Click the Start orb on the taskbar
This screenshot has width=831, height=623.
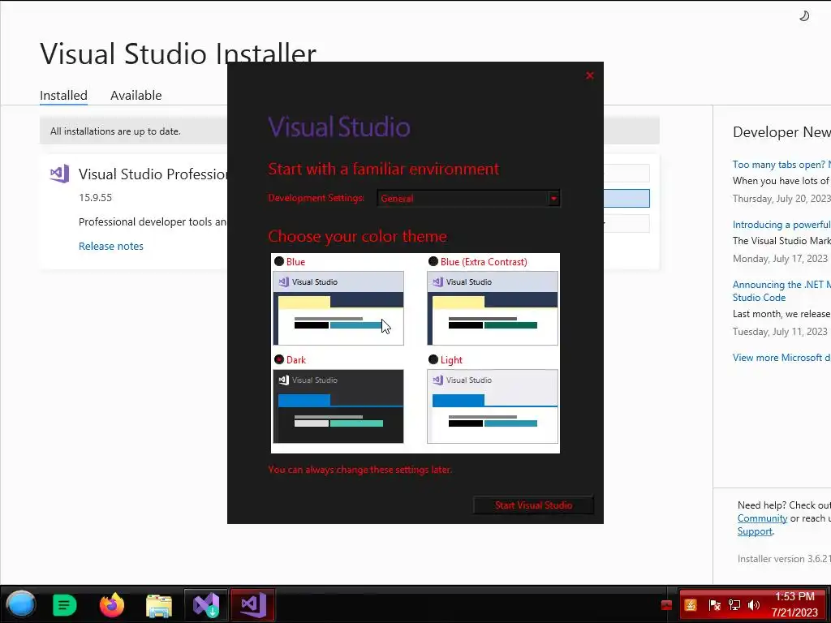(20, 604)
